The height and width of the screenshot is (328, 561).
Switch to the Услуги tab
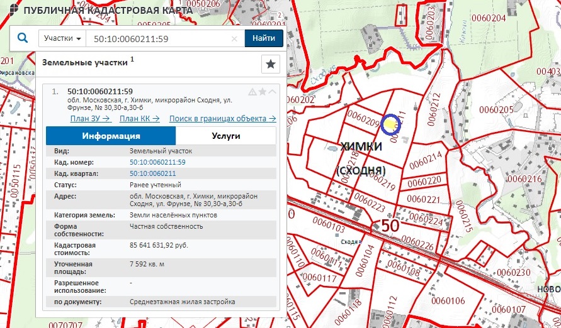coord(225,136)
